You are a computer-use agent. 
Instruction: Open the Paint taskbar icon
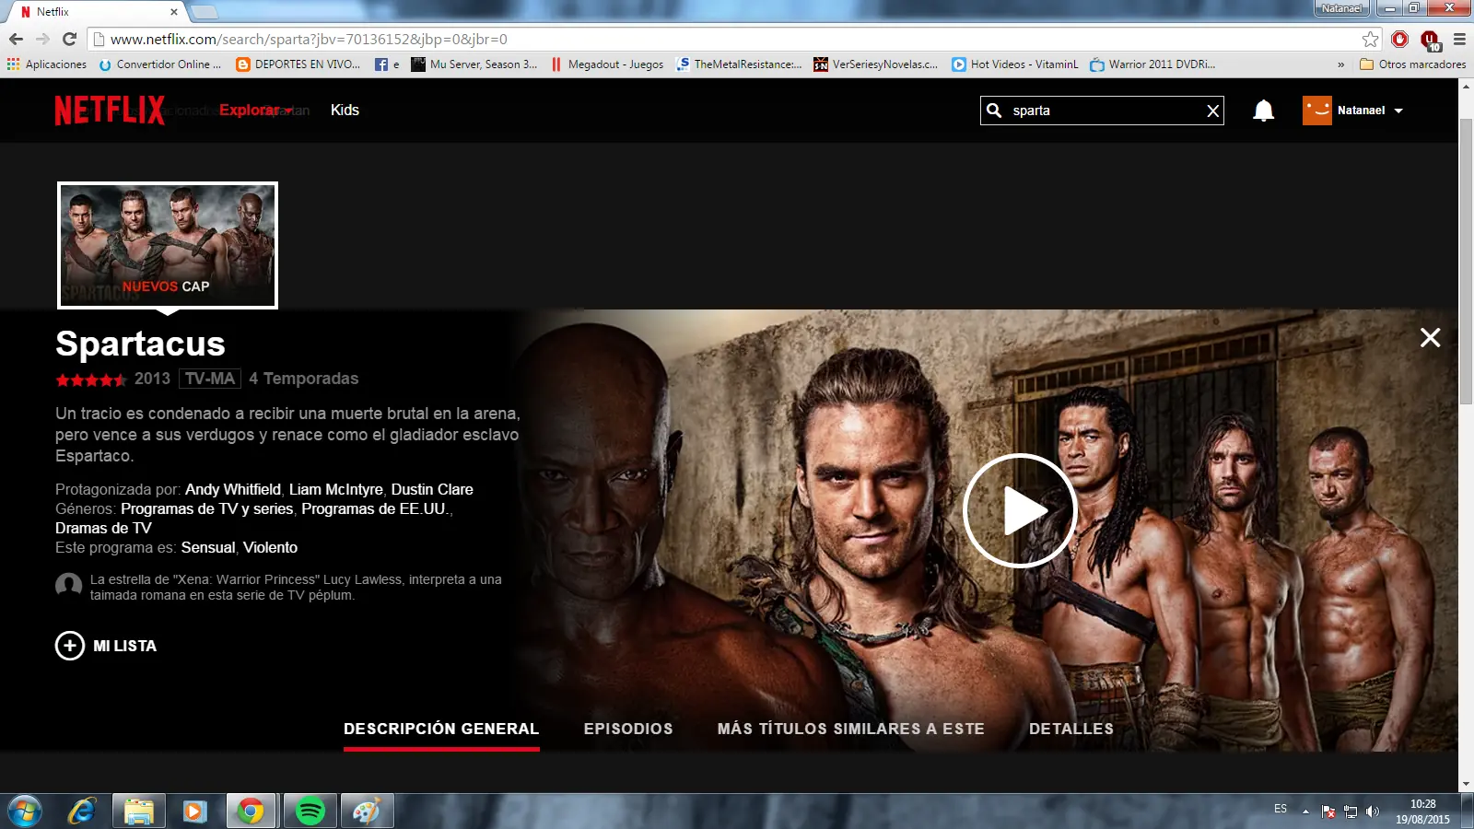tap(367, 811)
